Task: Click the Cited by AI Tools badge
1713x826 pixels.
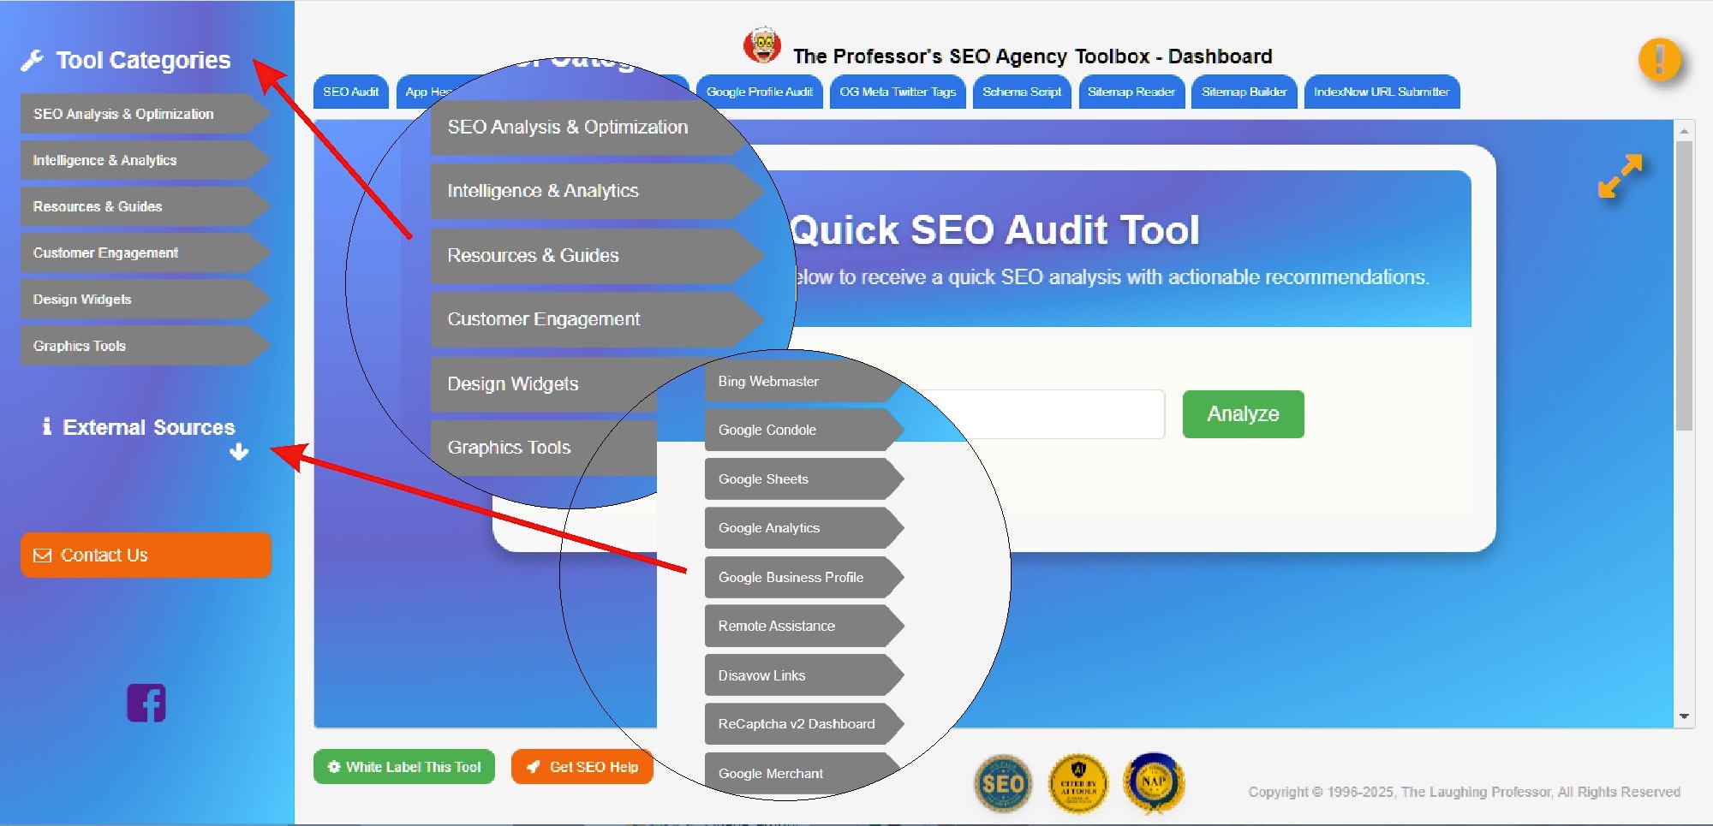Action: click(x=1078, y=783)
